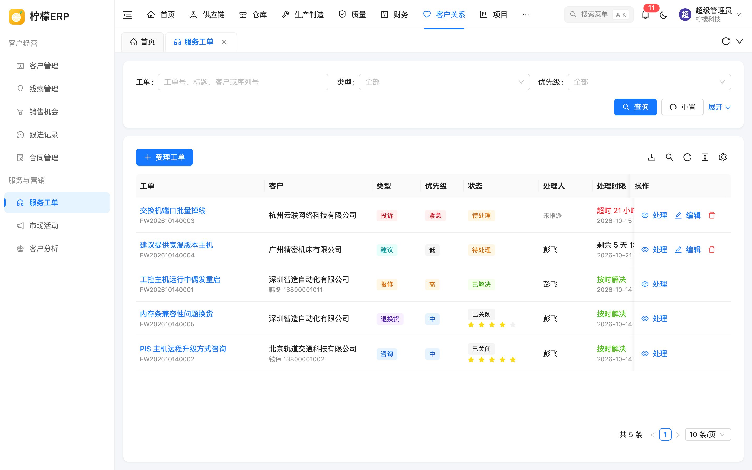Open 合同管理 in sidebar
Image resolution: width=752 pixels, height=470 pixels.
point(57,158)
